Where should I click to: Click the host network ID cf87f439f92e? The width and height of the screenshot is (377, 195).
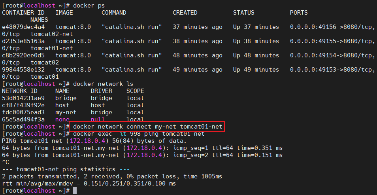pyautogui.click(x=23, y=105)
